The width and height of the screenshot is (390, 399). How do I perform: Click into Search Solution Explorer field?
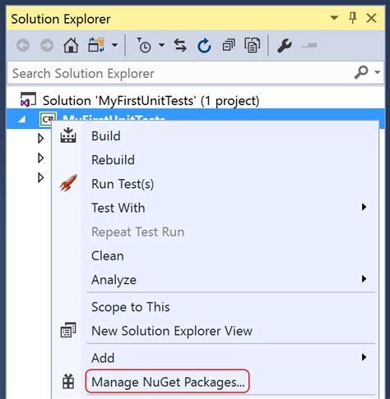click(181, 73)
